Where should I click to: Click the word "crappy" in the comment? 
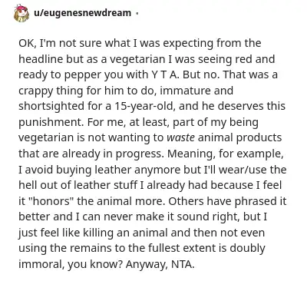33,91
